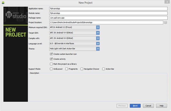Enable GridLayout support mode

click(51, 69)
